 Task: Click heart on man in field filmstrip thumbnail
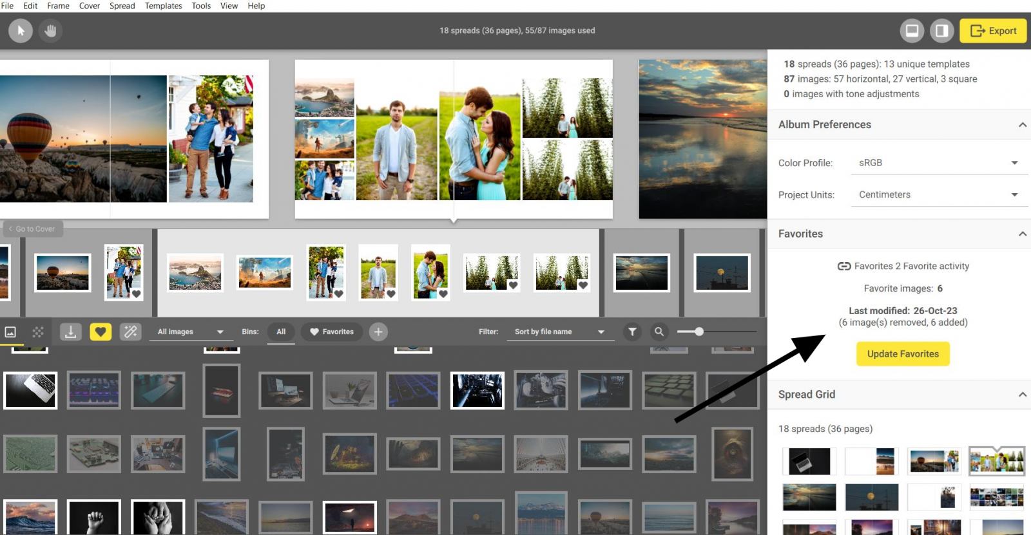390,294
